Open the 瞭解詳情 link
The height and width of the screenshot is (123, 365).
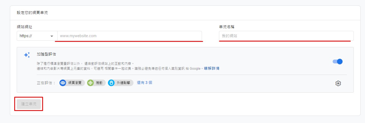click(212, 68)
